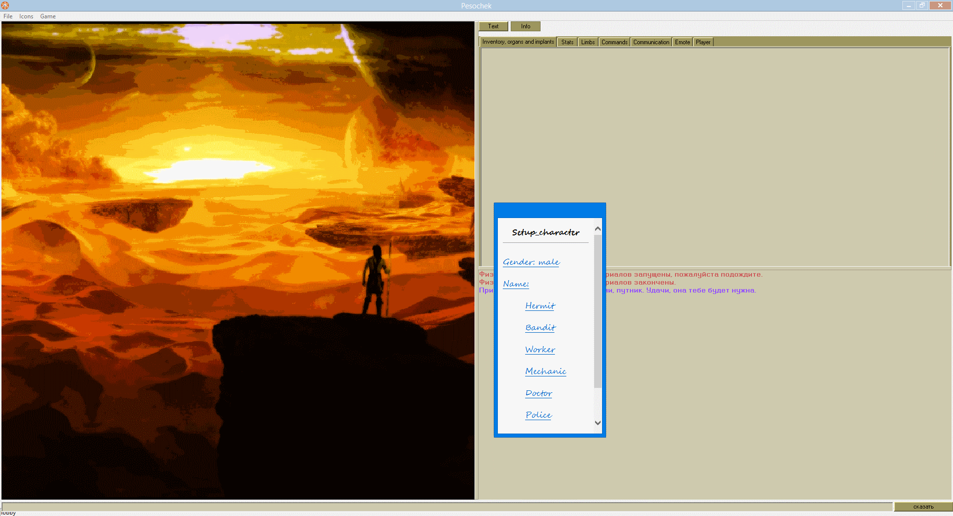The height and width of the screenshot is (516, 953).
Task: Pick the Police role
Action: click(x=539, y=415)
